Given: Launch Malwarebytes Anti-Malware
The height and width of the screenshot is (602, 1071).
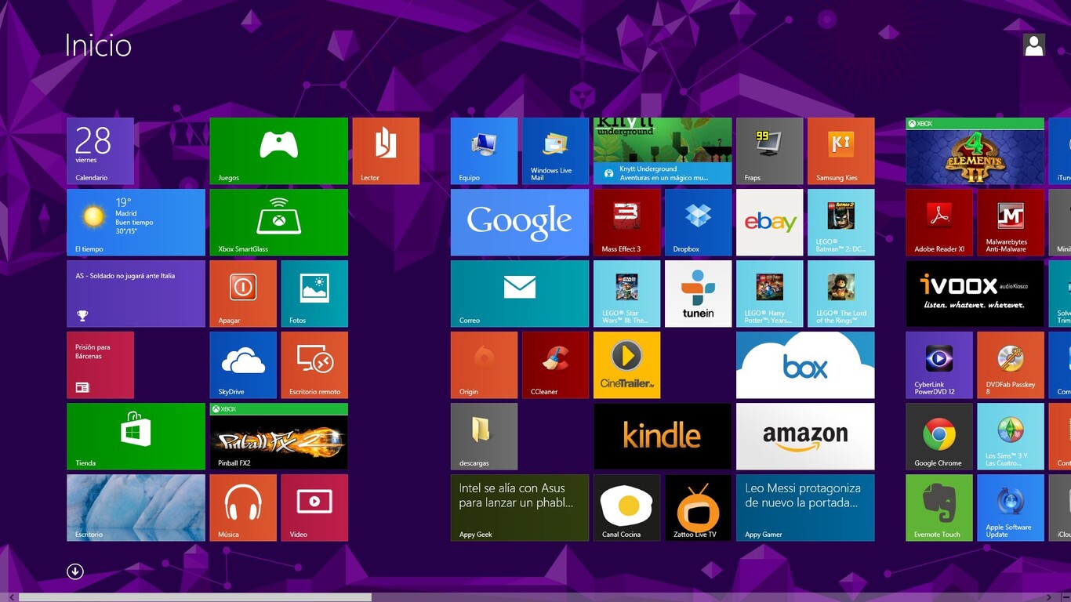Looking at the screenshot, I should click(1010, 222).
